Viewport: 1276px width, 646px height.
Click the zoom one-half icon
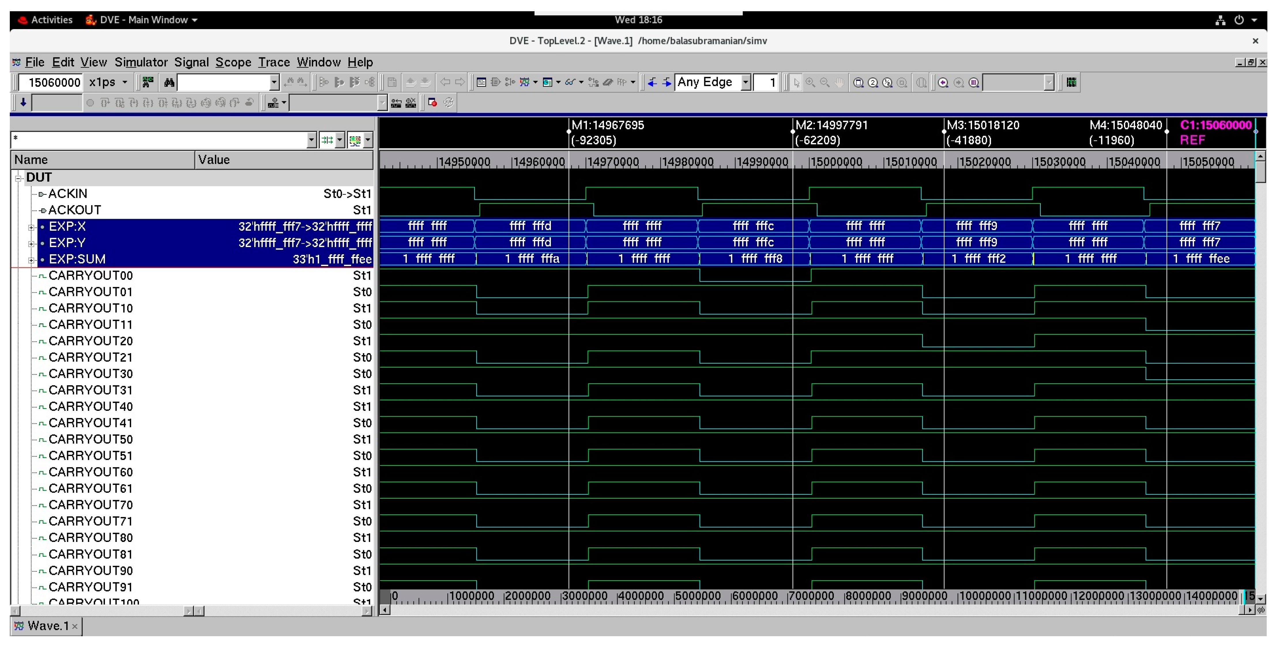point(887,82)
